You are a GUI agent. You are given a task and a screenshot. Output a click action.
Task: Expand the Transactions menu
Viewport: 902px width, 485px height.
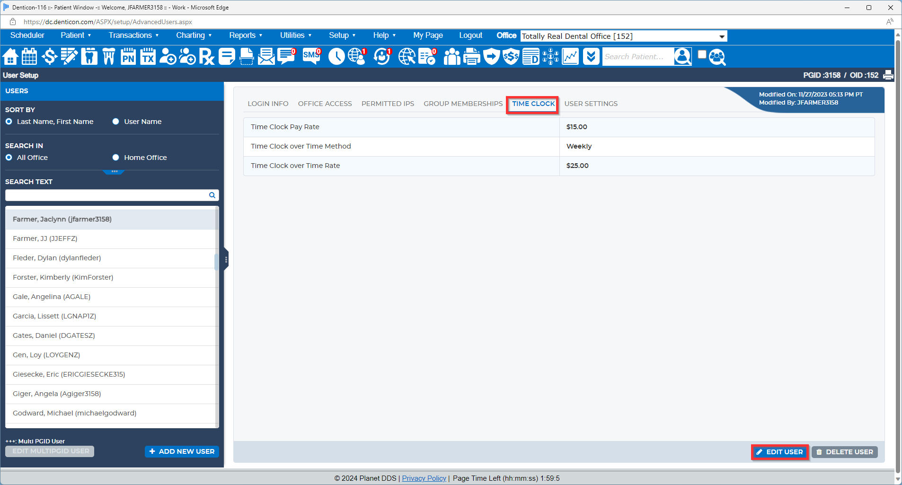click(133, 35)
